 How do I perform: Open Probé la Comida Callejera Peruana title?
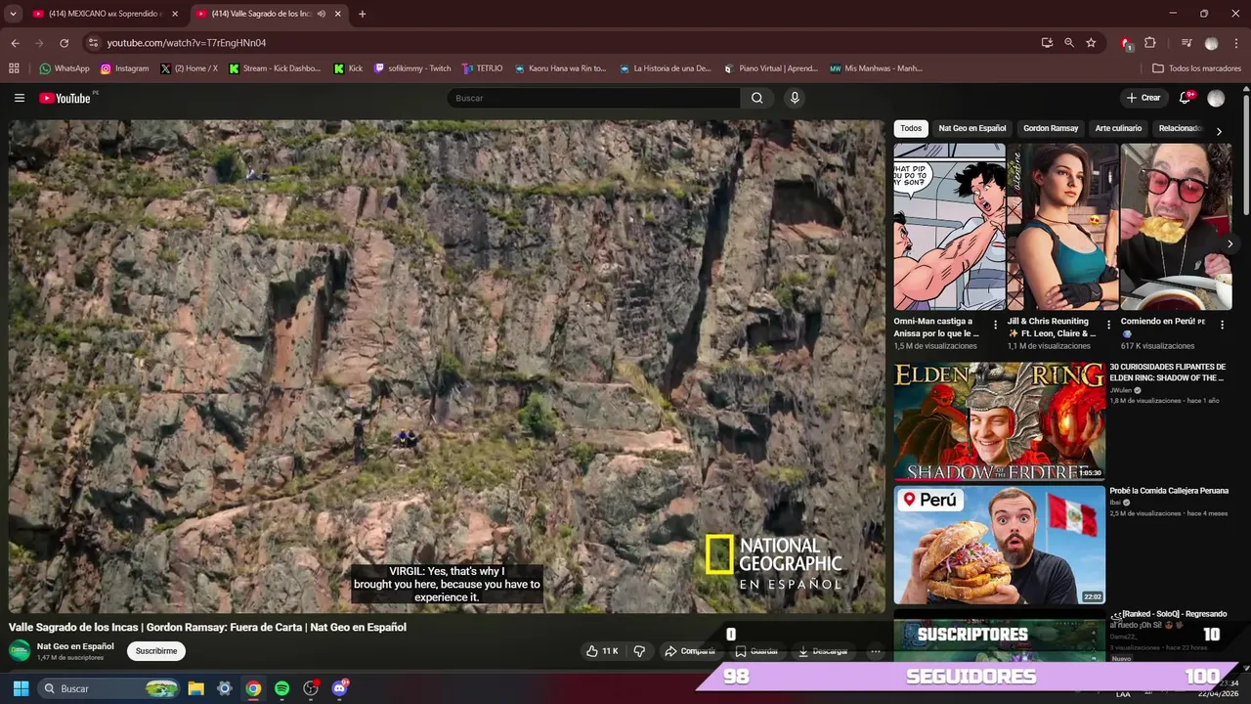point(1168,490)
